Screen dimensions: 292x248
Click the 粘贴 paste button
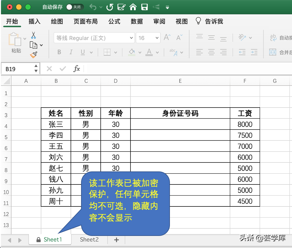click(15, 43)
